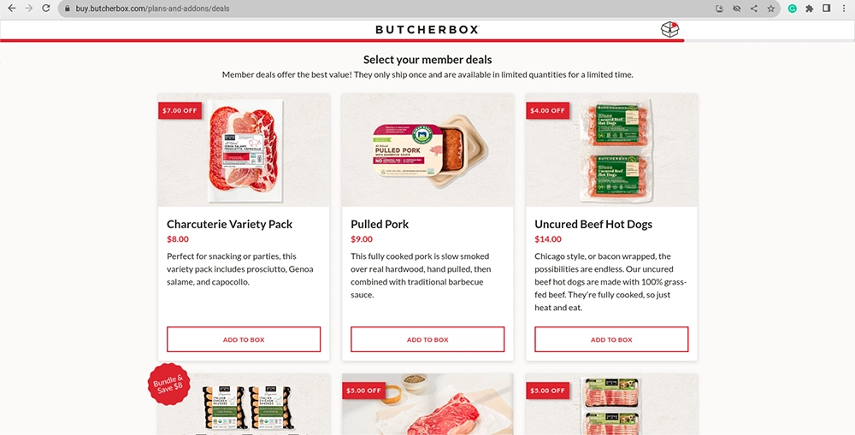This screenshot has width=855, height=435.
Task: Select the Pulled Pork product image
Action: coord(427,150)
